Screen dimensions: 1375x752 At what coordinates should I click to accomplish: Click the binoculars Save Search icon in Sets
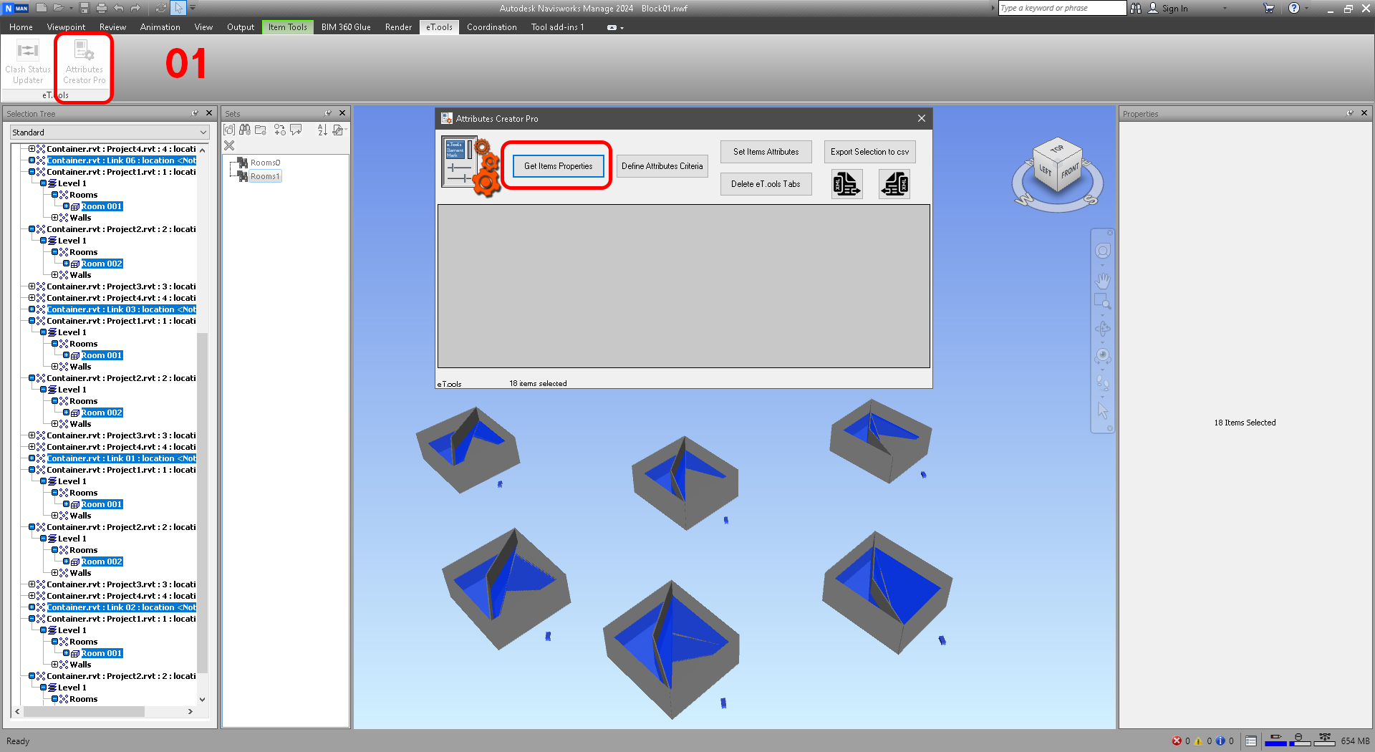click(x=245, y=130)
